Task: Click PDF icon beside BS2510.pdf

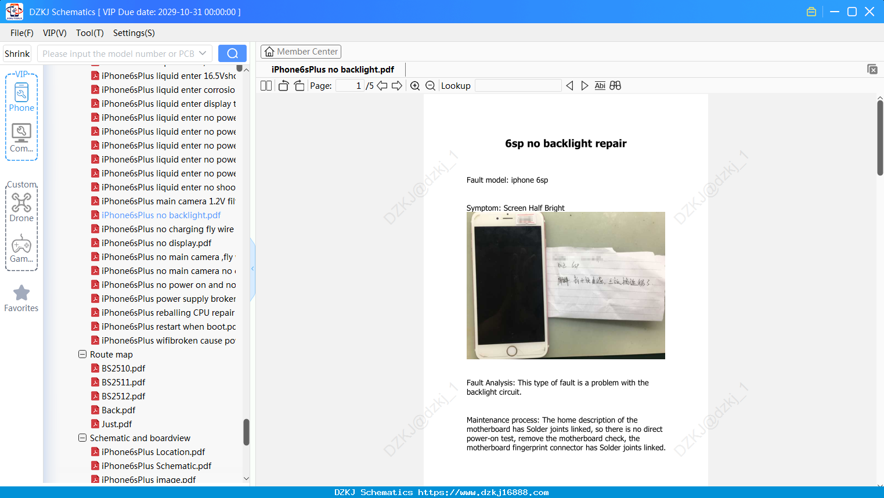Action: 95,368
